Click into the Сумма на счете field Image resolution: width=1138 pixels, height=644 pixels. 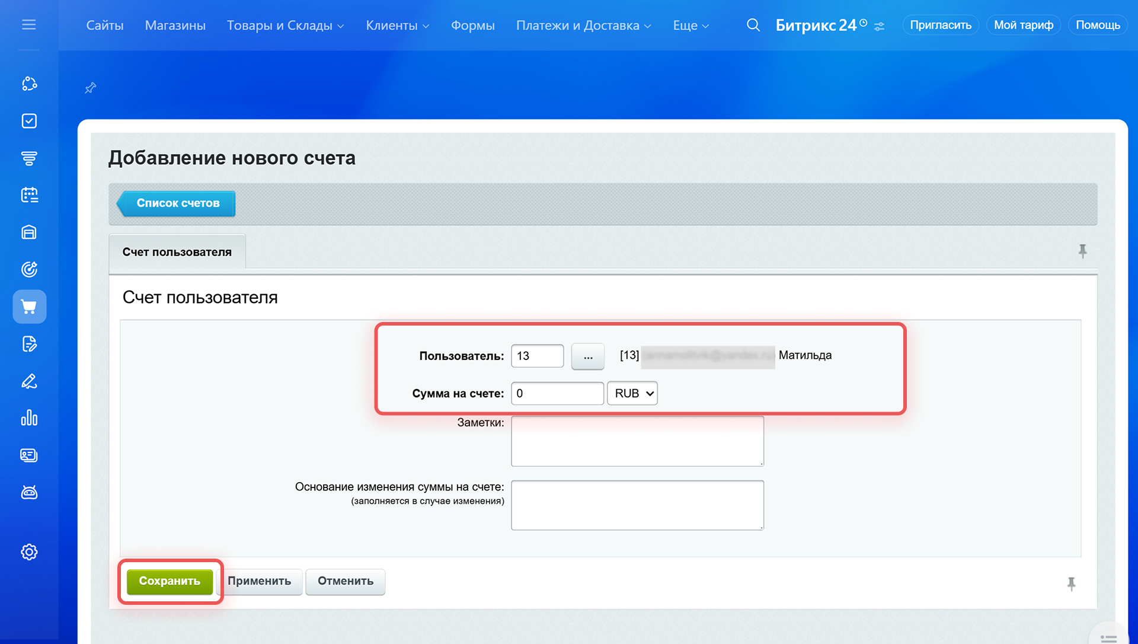point(557,394)
